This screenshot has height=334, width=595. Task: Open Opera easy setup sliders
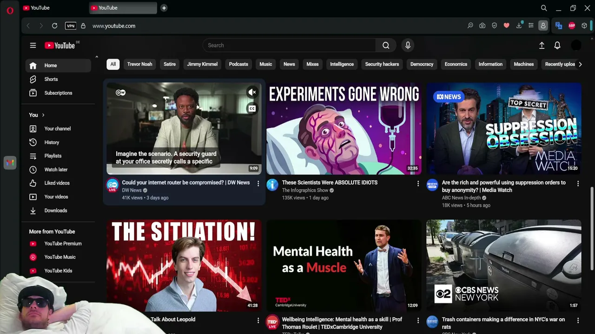point(531,26)
